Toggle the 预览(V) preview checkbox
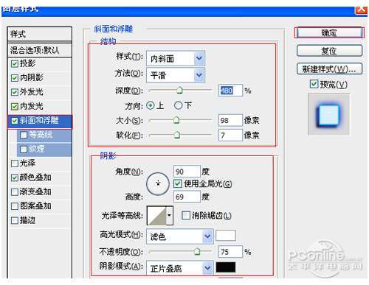The width and height of the screenshot is (369, 285). click(314, 84)
